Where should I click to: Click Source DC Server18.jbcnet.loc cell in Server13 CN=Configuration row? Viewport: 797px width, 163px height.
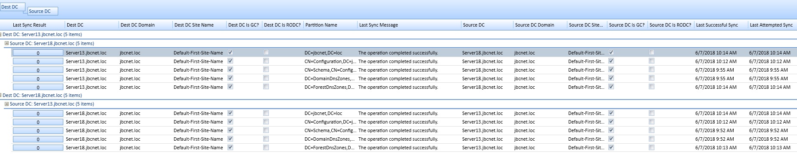click(483, 61)
